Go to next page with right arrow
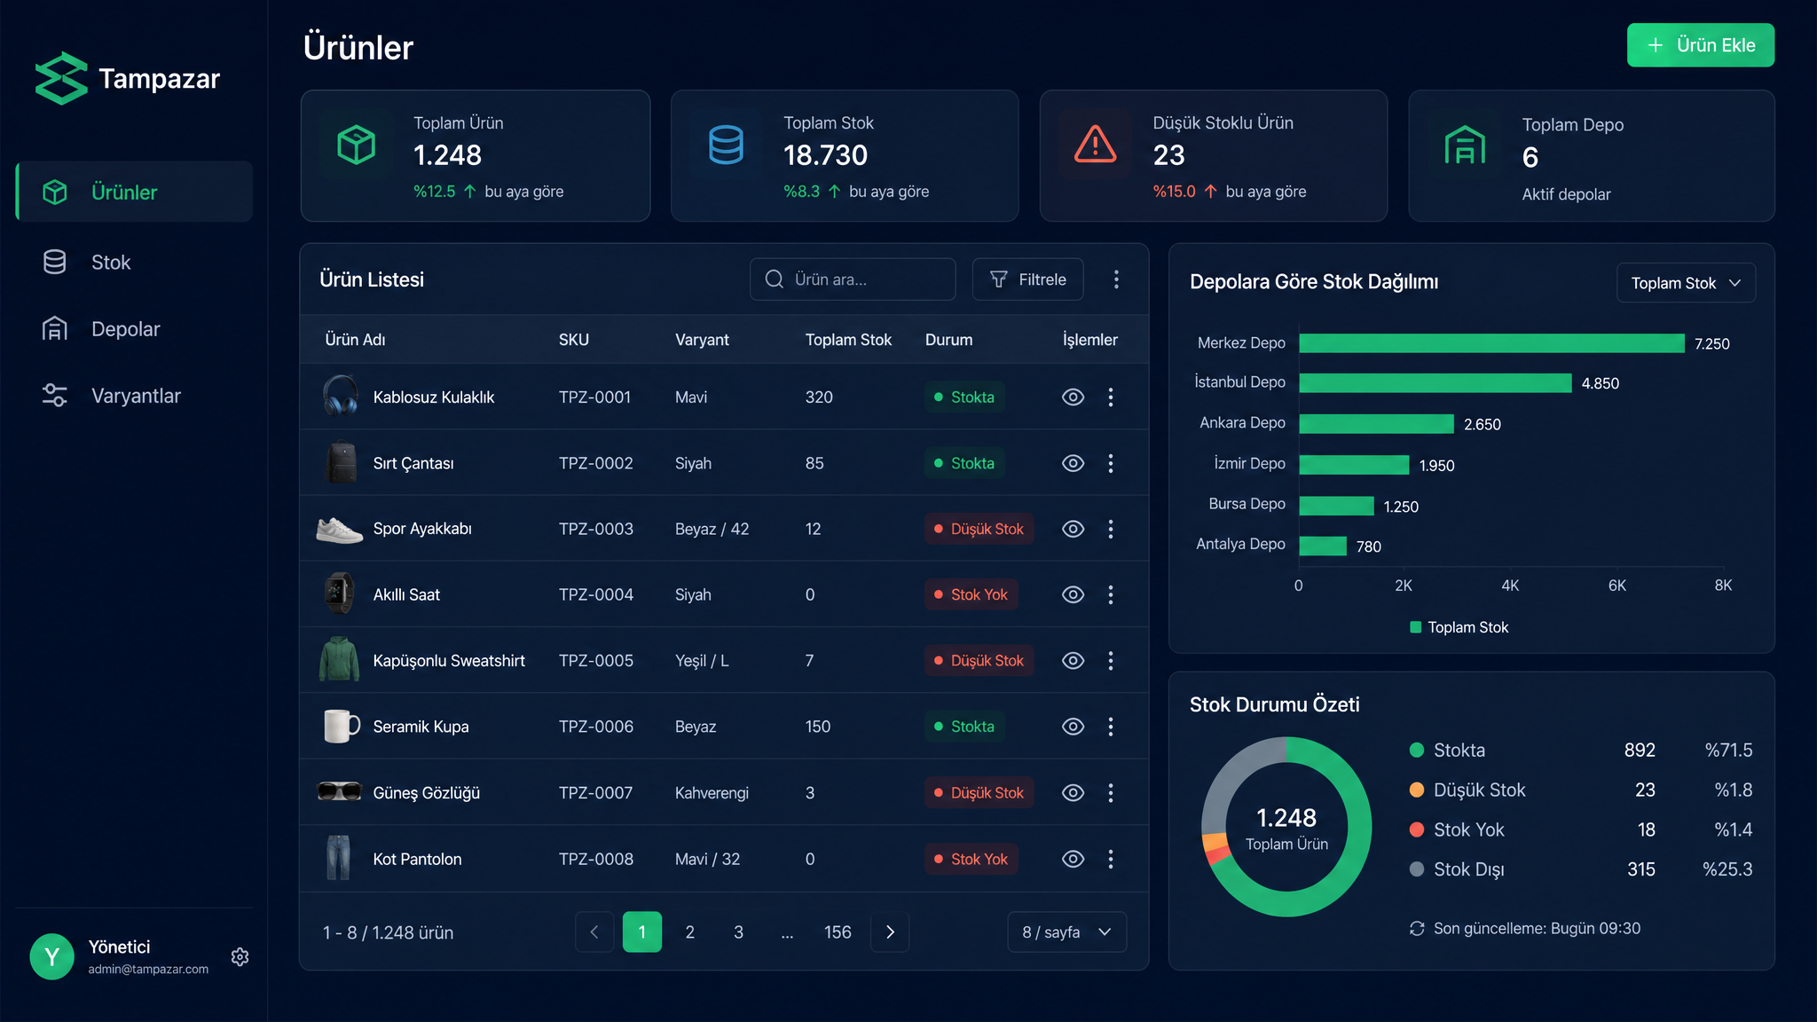Image resolution: width=1817 pixels, height=1022 pixels. coord(890,932)
